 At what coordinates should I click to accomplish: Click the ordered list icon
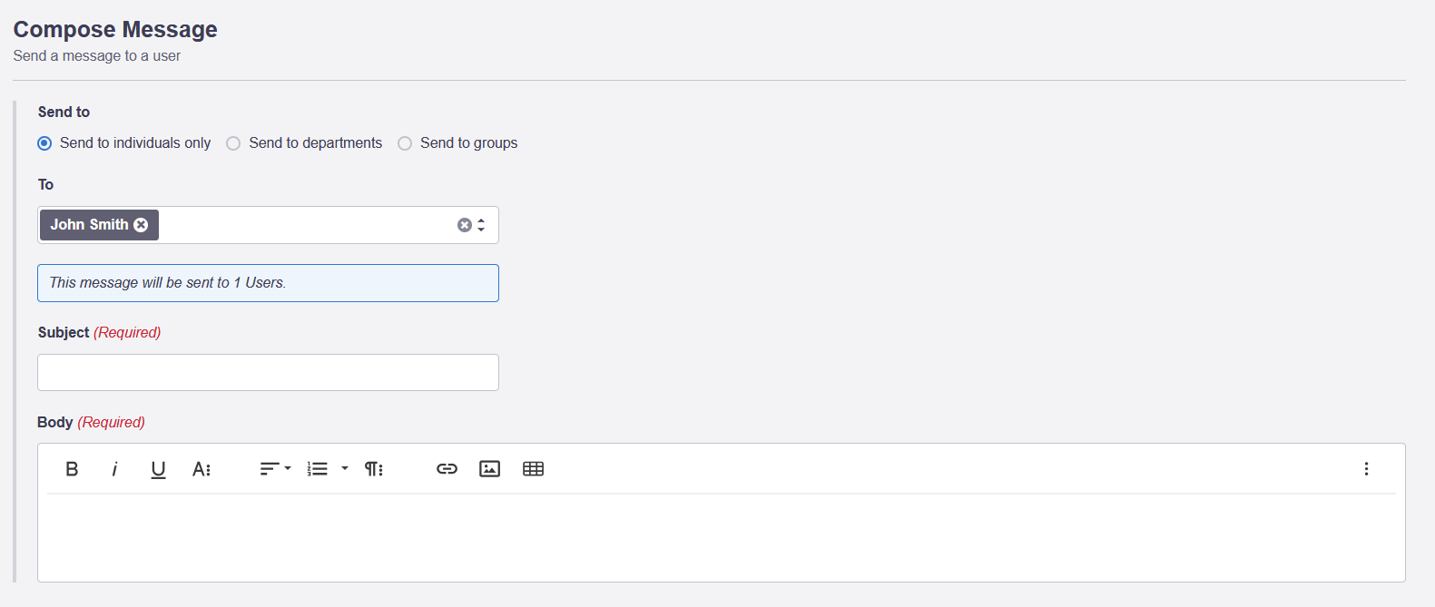coord(317,469)
